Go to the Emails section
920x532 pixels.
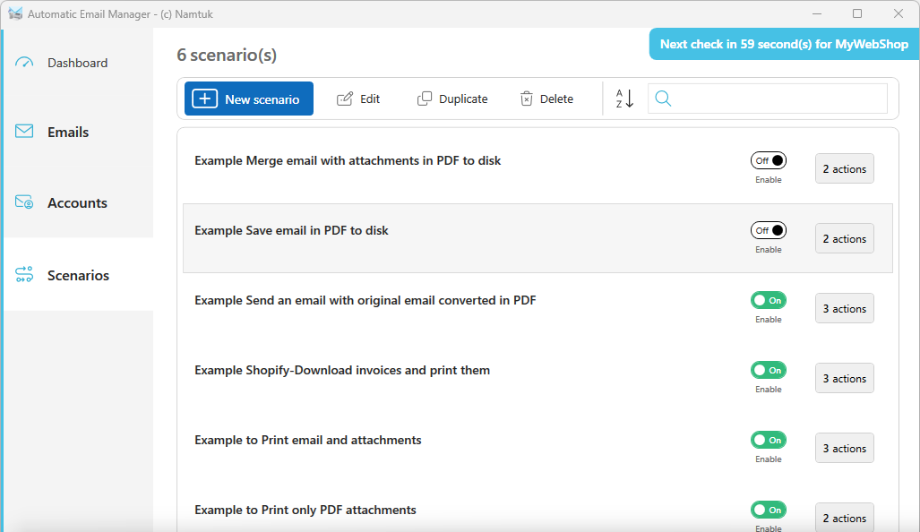(x=77, y=132)
